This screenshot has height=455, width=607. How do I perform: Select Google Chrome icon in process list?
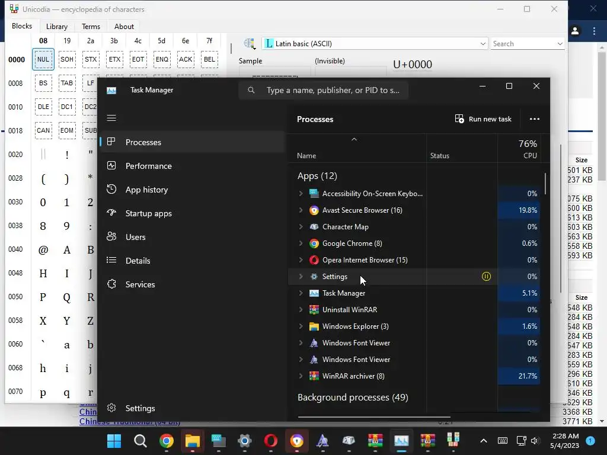(314, 243)
